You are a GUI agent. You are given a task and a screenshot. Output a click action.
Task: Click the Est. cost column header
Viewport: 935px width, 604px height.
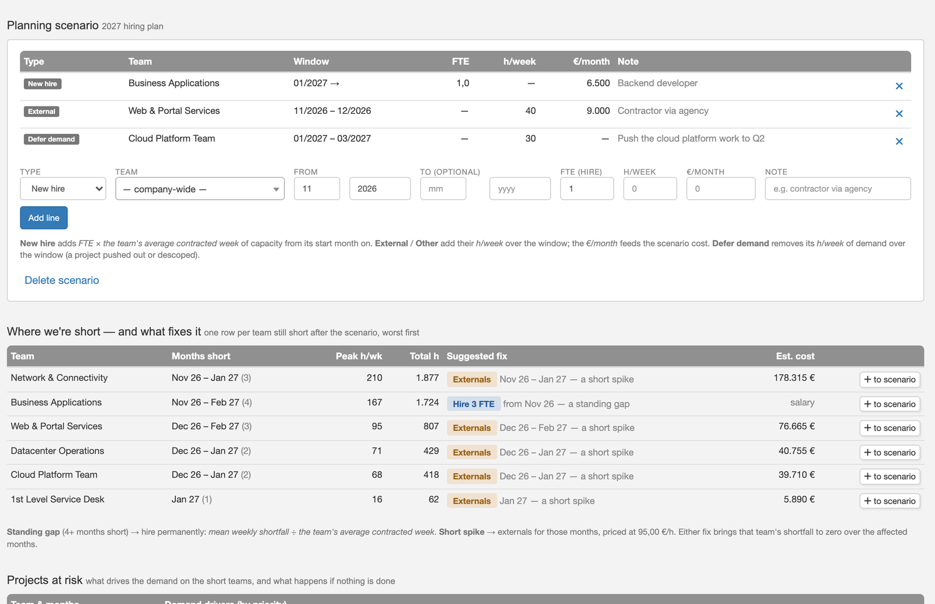795,356
